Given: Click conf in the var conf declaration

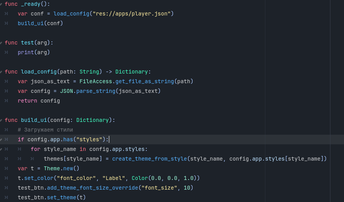Looking at the screenshot, I should point(37,14).
